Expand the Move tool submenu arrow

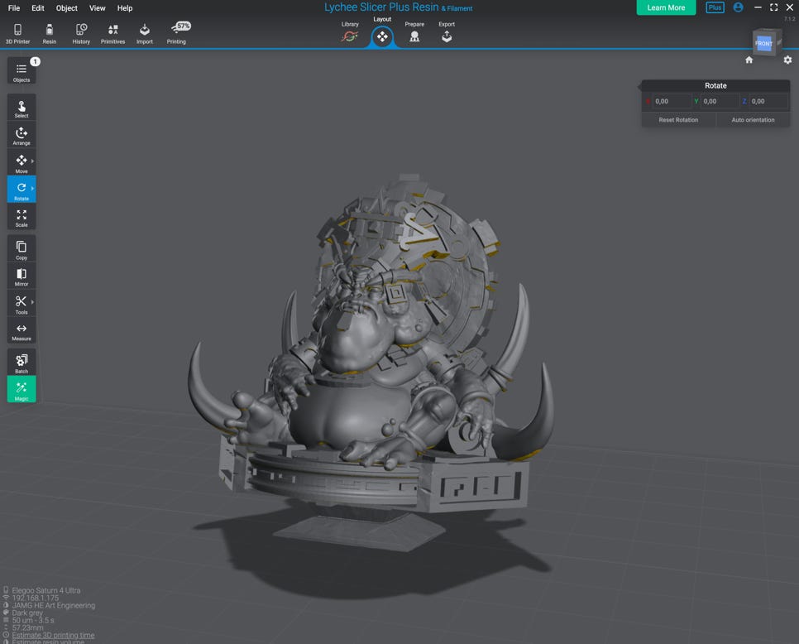click(32, 161)
